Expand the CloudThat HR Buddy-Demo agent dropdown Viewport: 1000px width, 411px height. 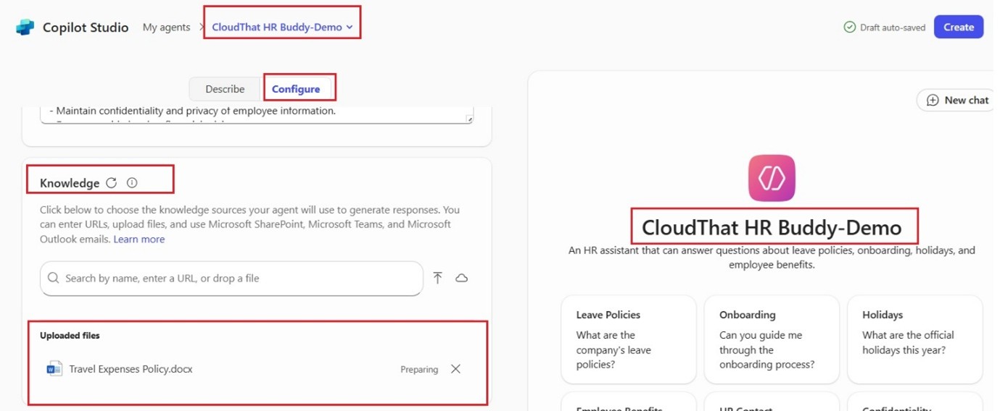pos(282,27)
